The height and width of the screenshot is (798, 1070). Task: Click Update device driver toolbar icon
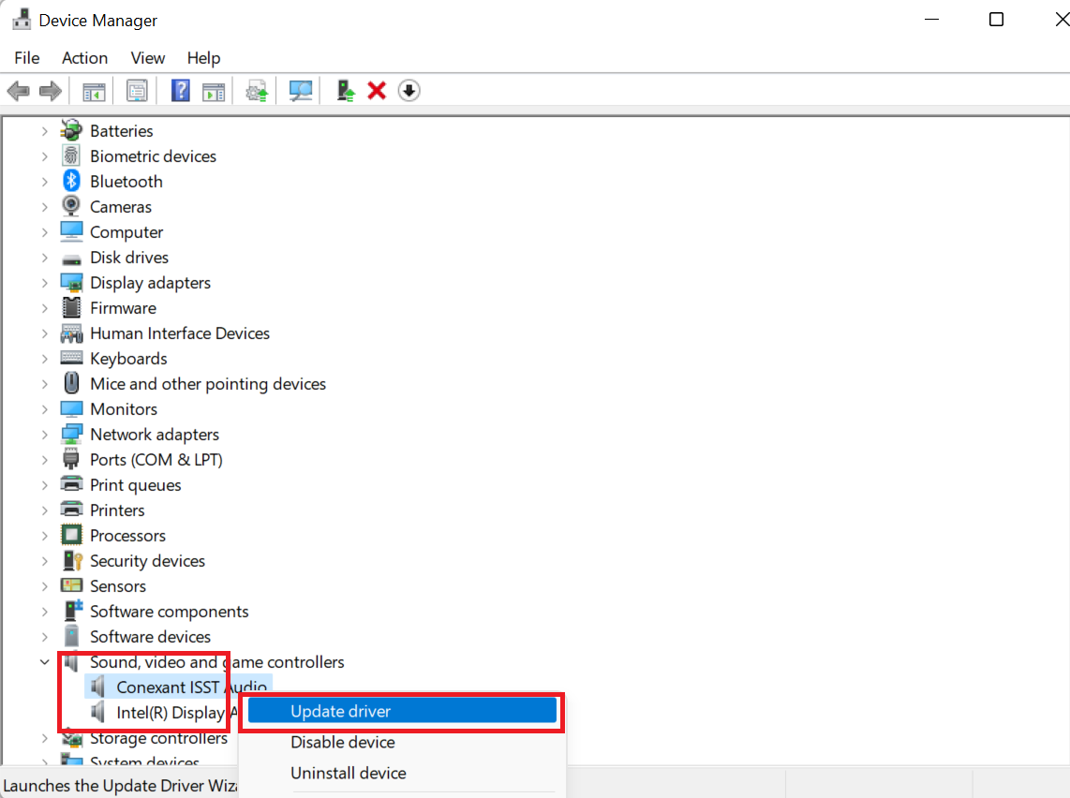(258, 91)
